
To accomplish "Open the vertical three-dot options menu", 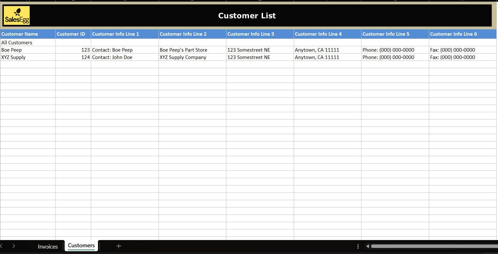I will pyautogui.click(x=358, y=246).
